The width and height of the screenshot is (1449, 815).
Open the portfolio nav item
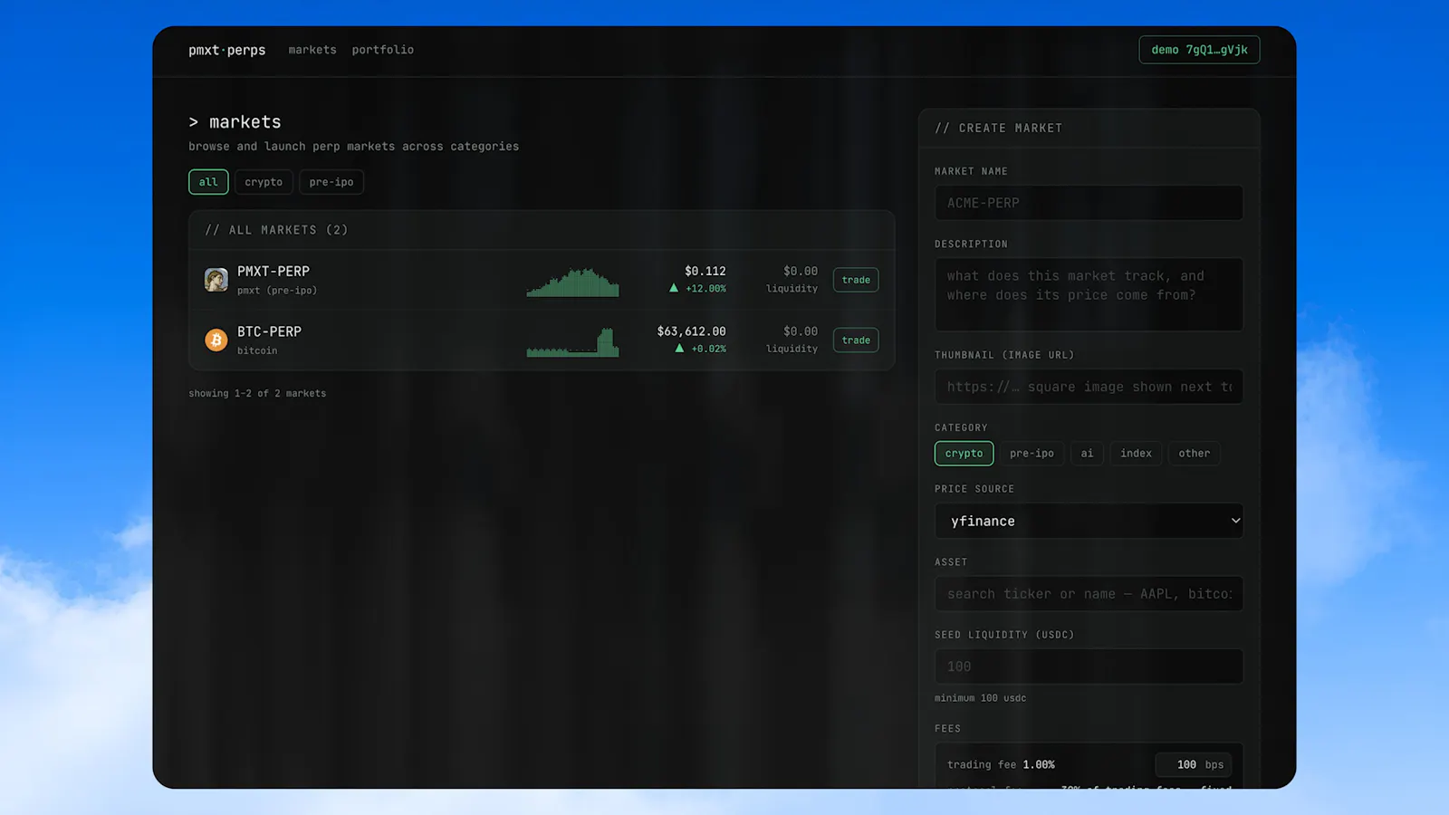(x=382, y=50)
